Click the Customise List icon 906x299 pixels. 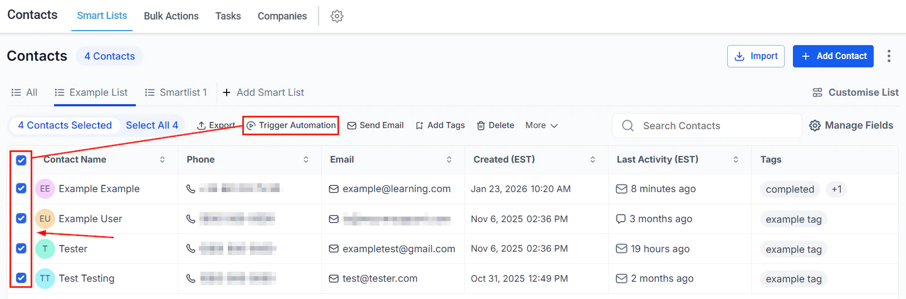(x=817, y=92)
